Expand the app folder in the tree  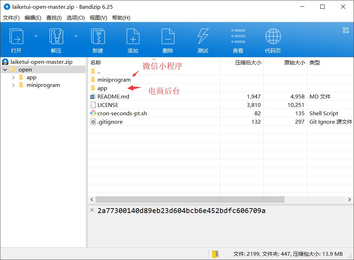13,78
